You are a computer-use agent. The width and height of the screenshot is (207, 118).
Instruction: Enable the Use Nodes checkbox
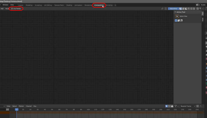tap(12, 8)
